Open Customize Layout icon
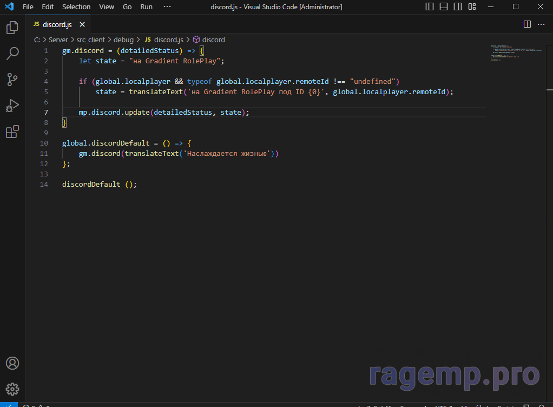This screenshot has height=407, width=553. click(x=472, y=6)
